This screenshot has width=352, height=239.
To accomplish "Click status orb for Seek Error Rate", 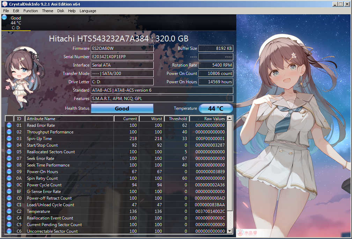I will [x=9, y=159].
